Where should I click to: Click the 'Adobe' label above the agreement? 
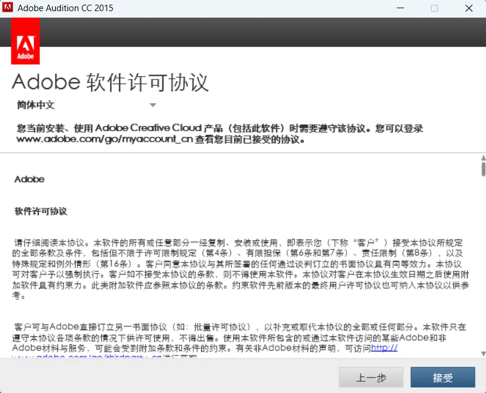click(x=29, y=179)
